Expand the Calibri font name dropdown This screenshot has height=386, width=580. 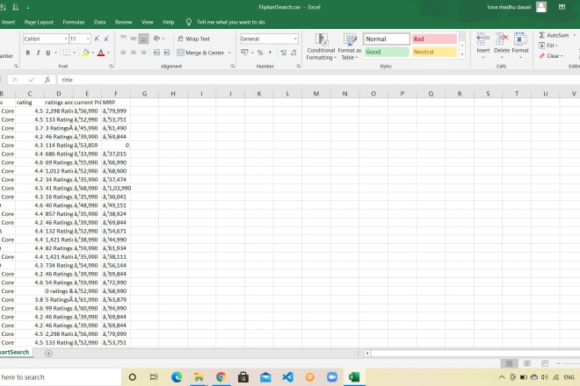tap(65, 39)
